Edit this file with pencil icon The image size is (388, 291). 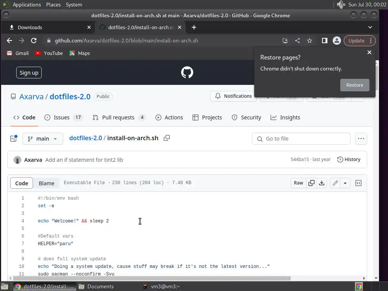pos(335,183)
